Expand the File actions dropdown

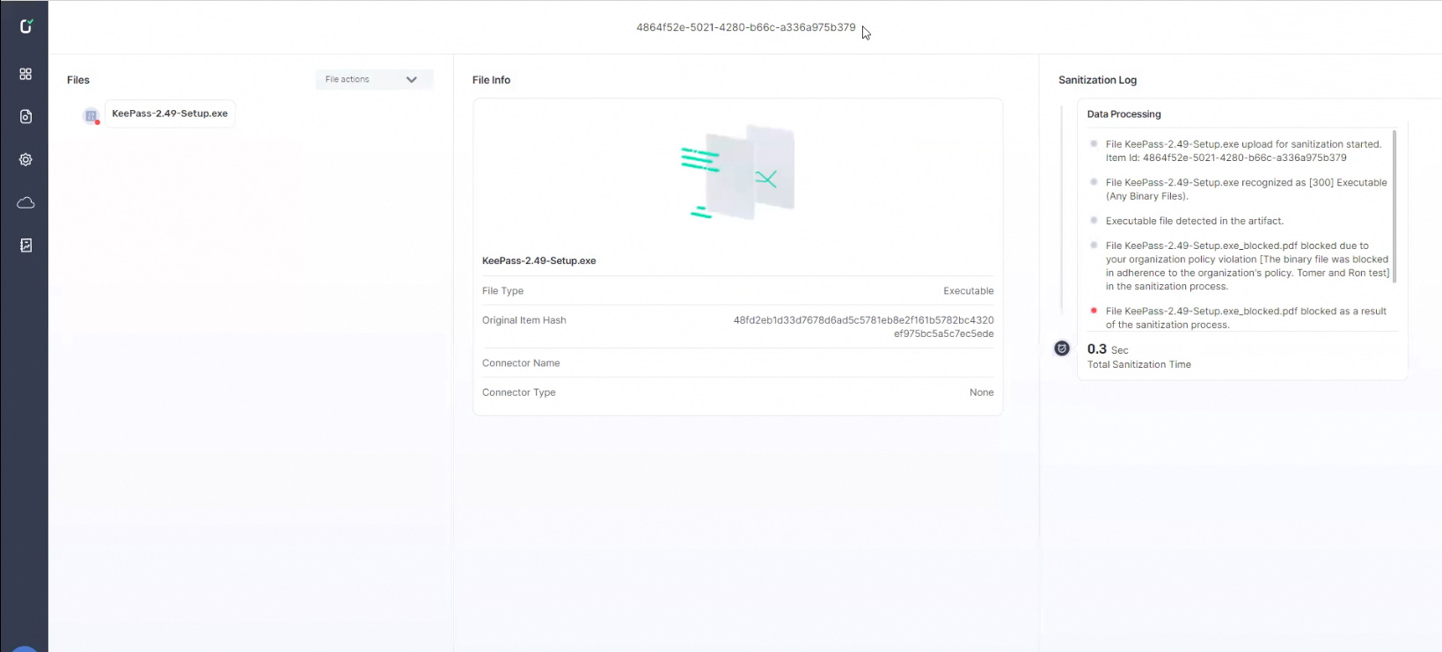pyautogui.click(x=374, y=79)
